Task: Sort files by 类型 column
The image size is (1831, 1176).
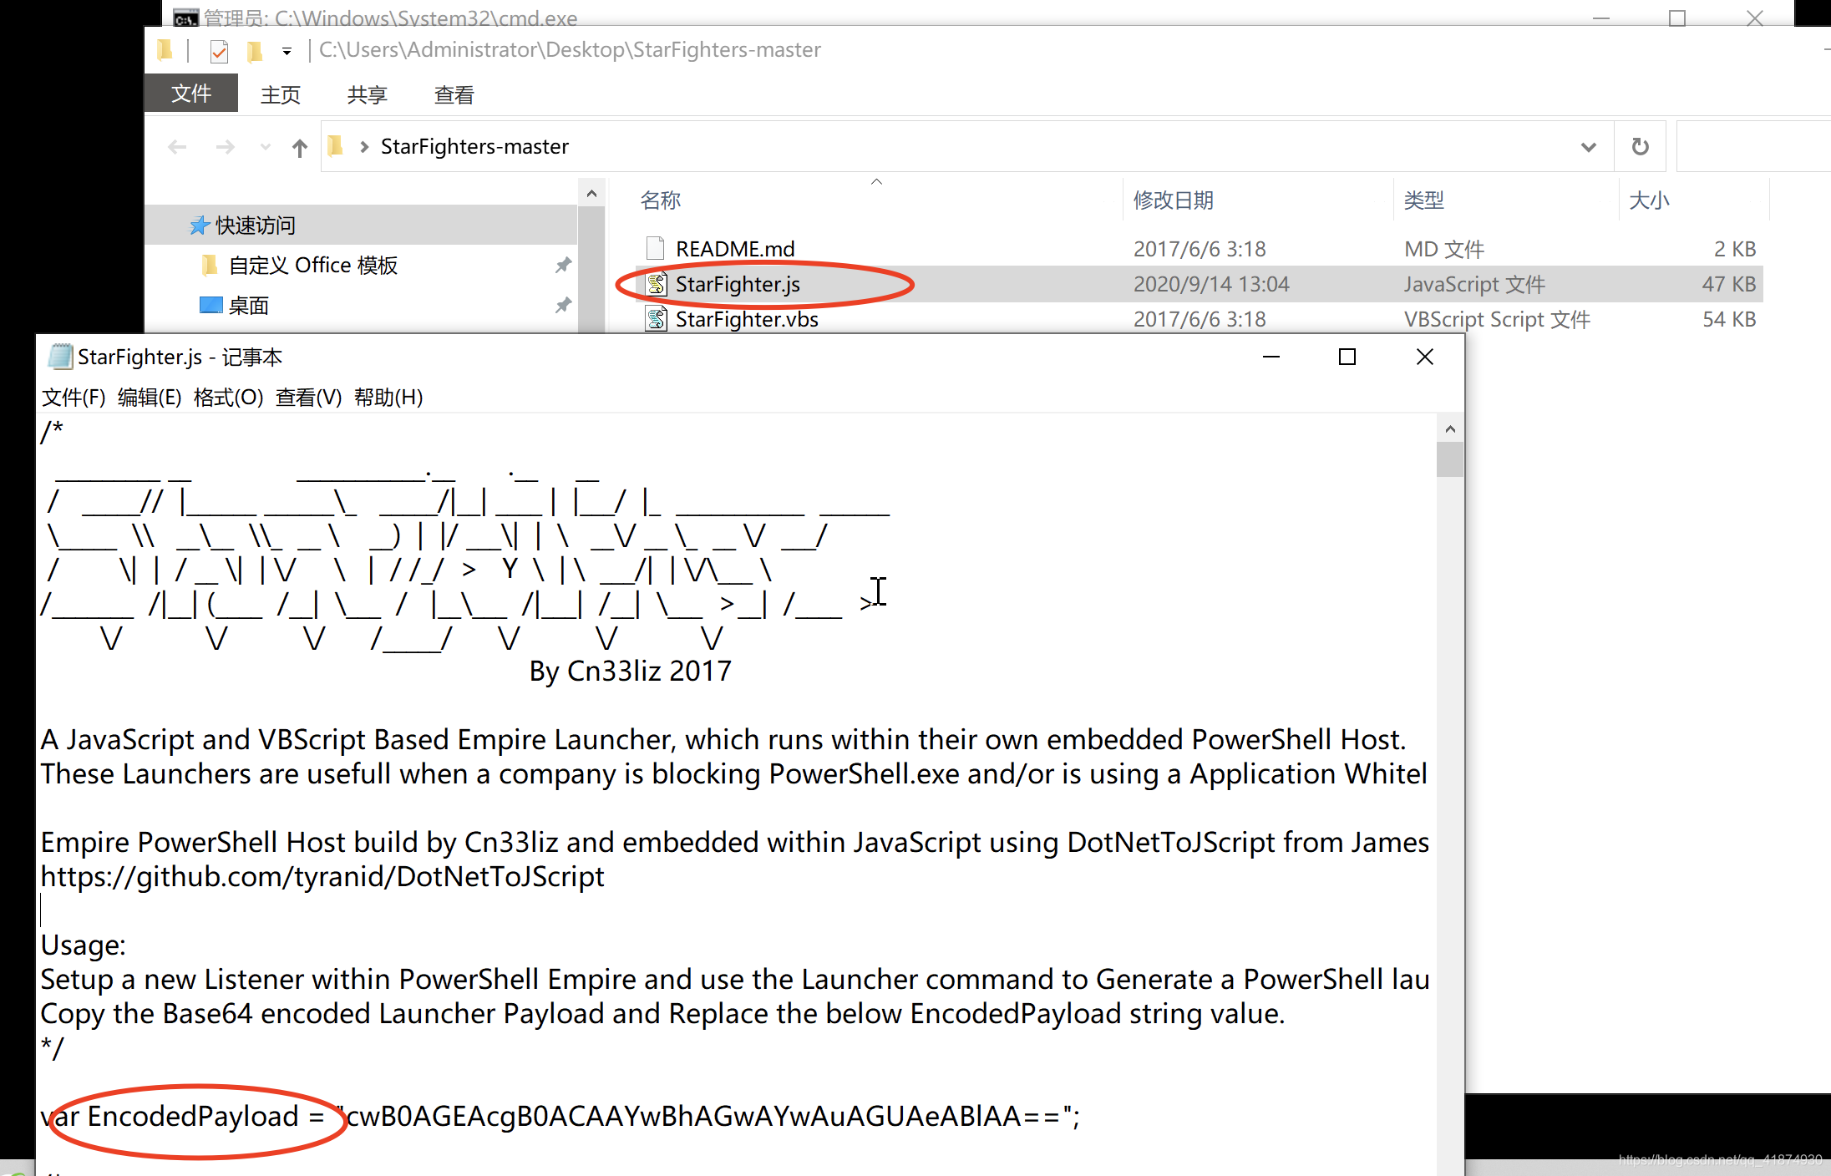Action: [x=1424, y=200]
